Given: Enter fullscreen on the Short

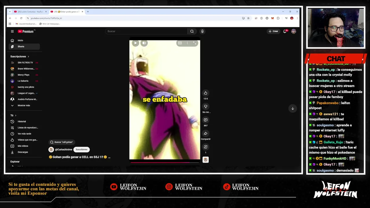Looking at the screenshot, I should [x=195, y=43].
